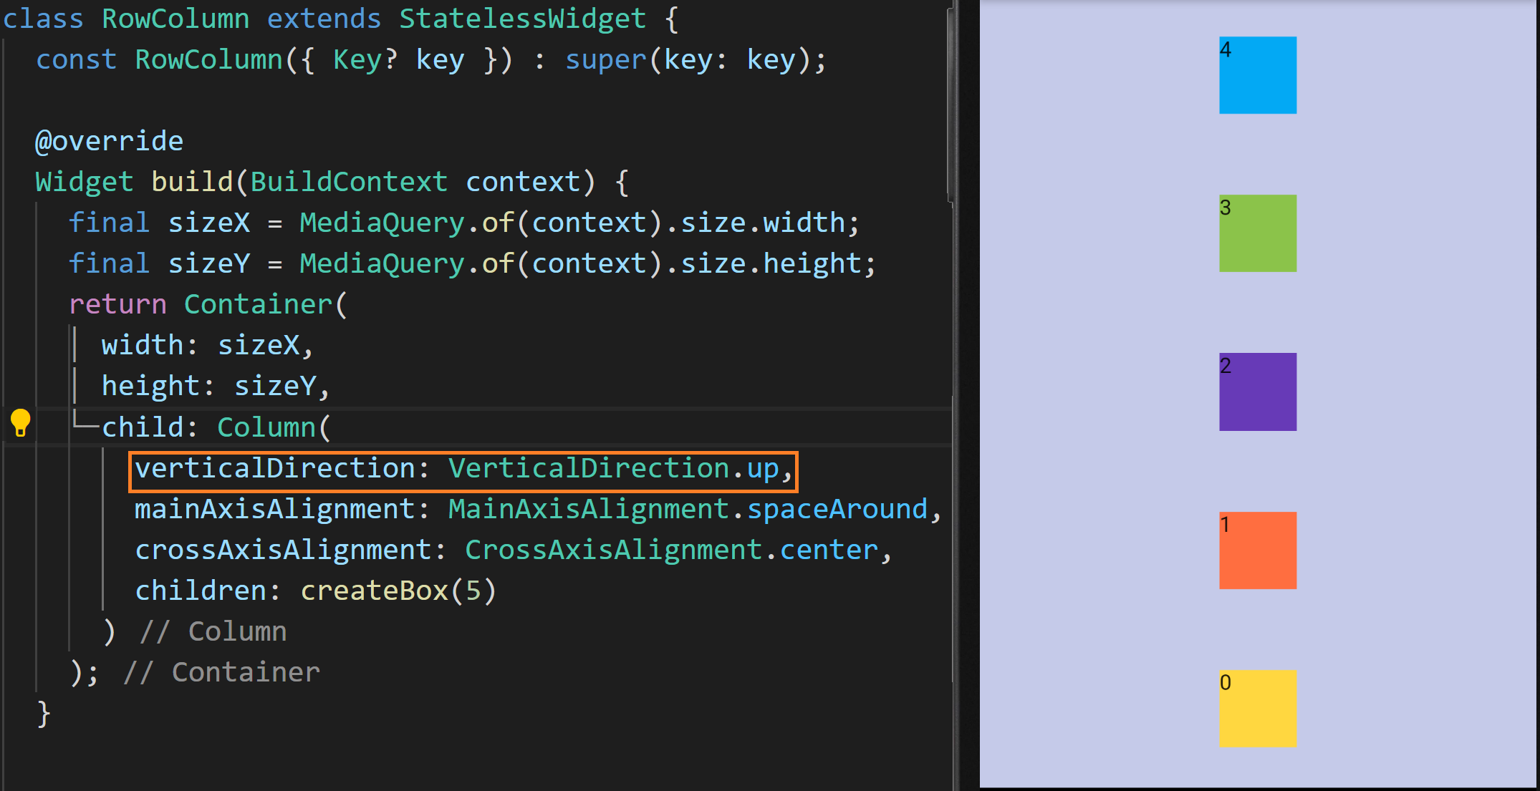Click the return keyword before Container
This screenshot has height=791, width=1540.
tap(117, 305)
